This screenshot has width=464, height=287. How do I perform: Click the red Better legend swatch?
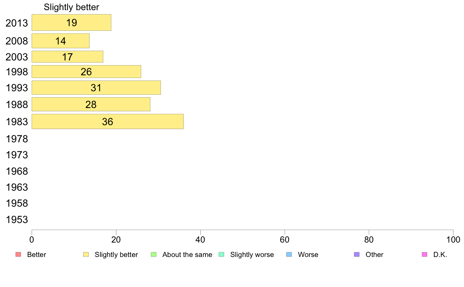tap(18, 255)
